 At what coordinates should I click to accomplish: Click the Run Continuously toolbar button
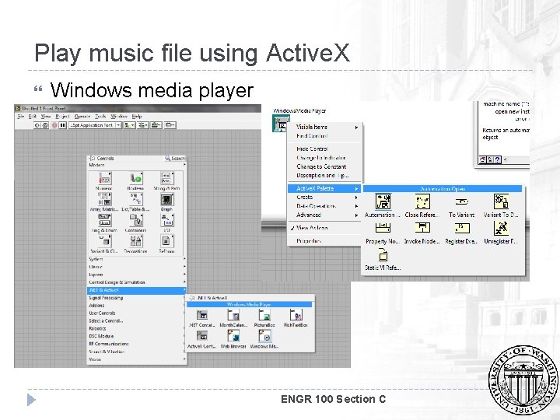(x=45, y=125)
